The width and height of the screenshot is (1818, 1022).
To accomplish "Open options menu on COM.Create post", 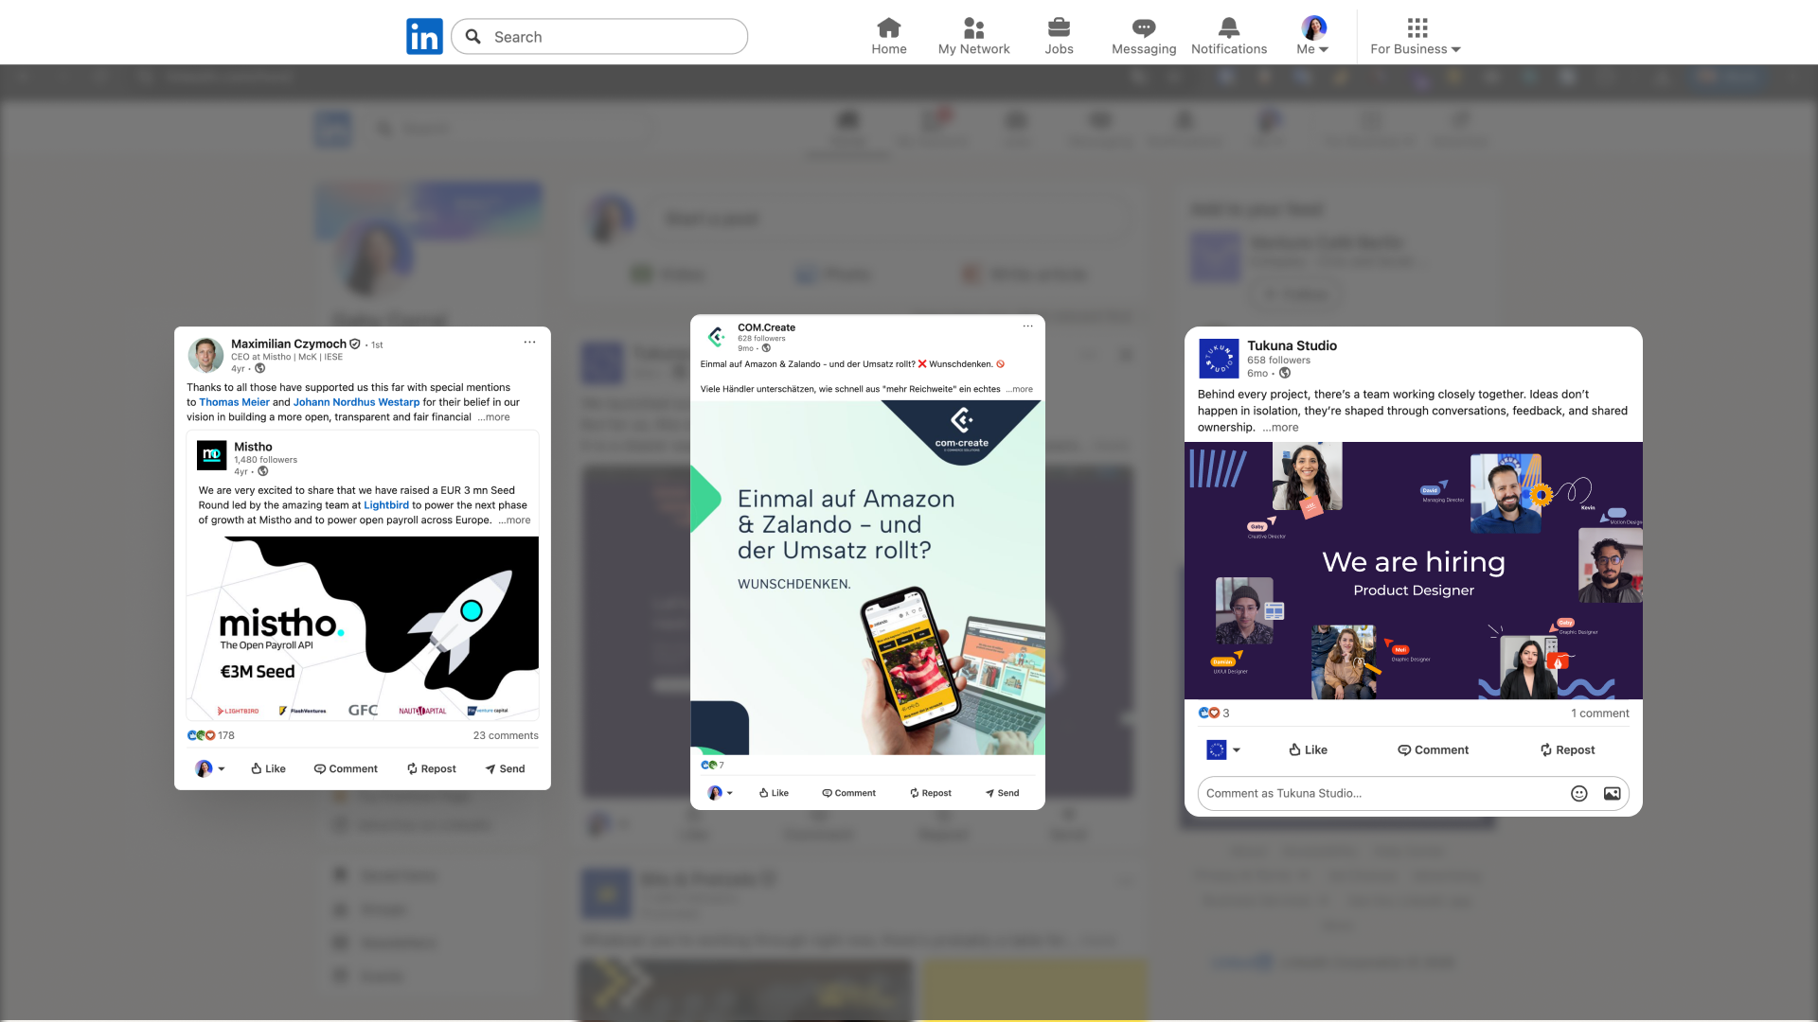I will point(1027,326).
